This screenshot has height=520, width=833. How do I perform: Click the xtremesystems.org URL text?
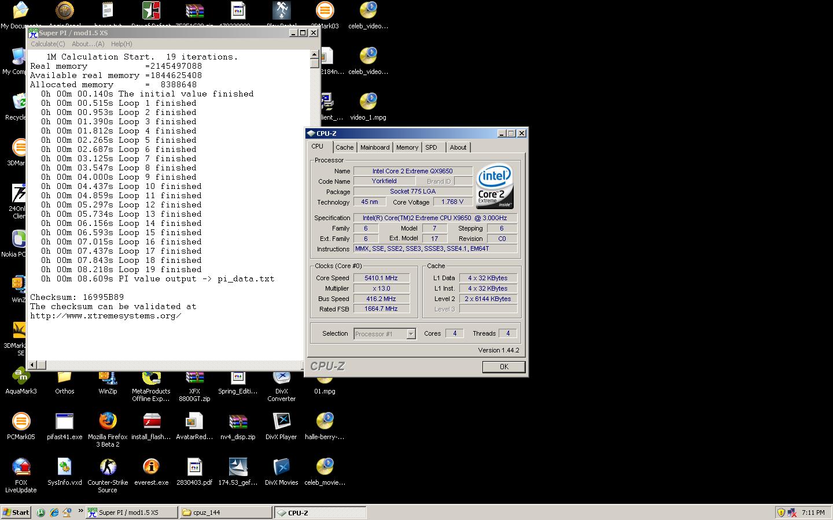[x=106, y=315]
